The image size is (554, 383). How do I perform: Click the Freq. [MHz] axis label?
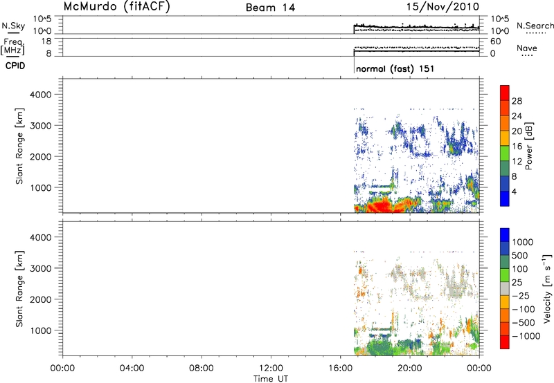(14, 47)
